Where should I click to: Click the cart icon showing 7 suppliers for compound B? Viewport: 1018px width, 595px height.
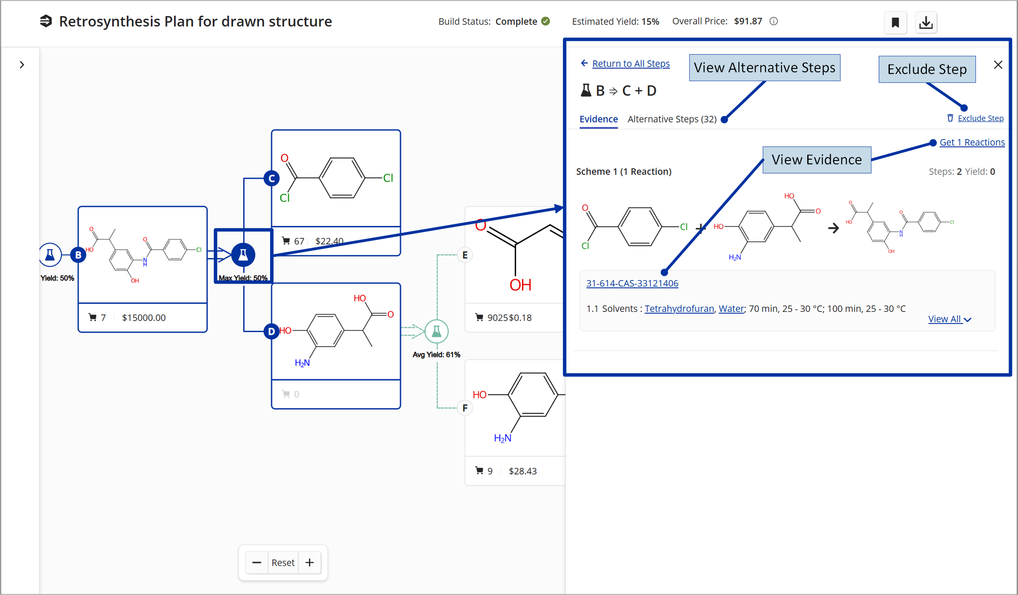pos(92,318)
